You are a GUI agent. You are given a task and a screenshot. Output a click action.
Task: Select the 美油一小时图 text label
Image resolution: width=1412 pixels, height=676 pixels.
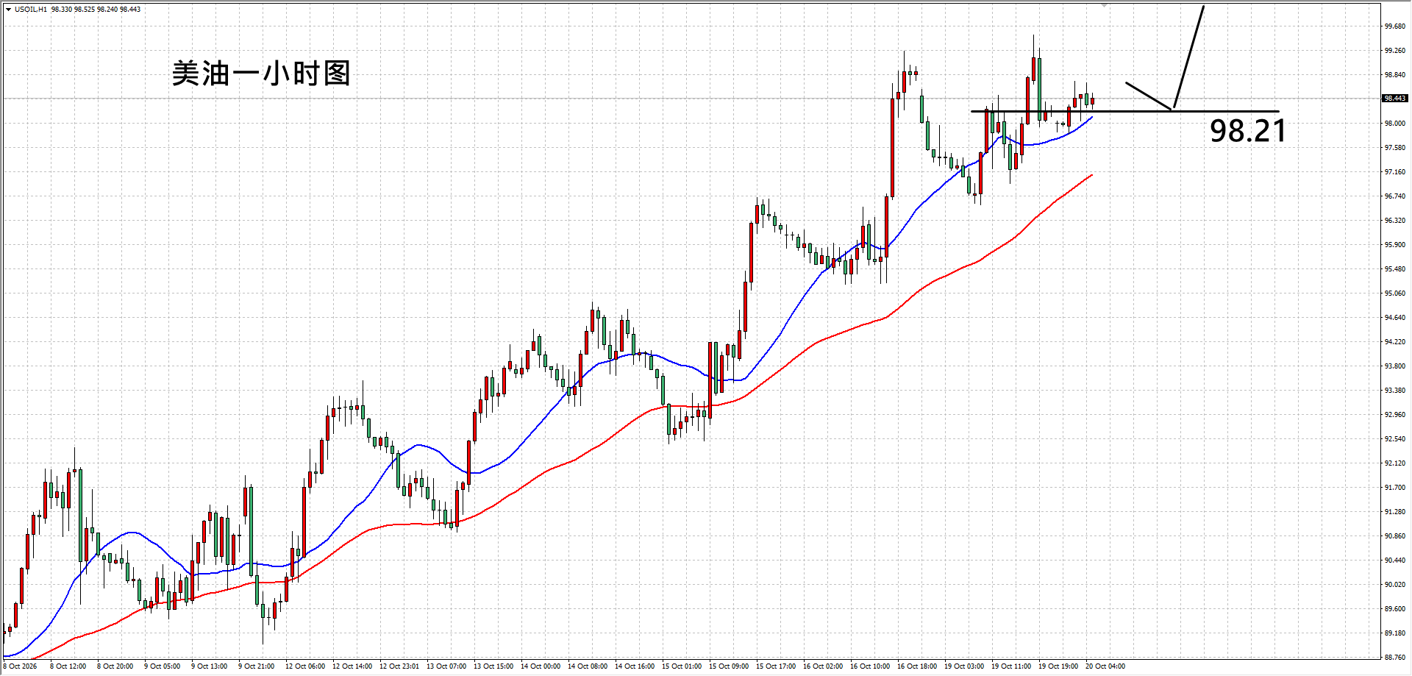pyautogui.click(x=261, y=74)
